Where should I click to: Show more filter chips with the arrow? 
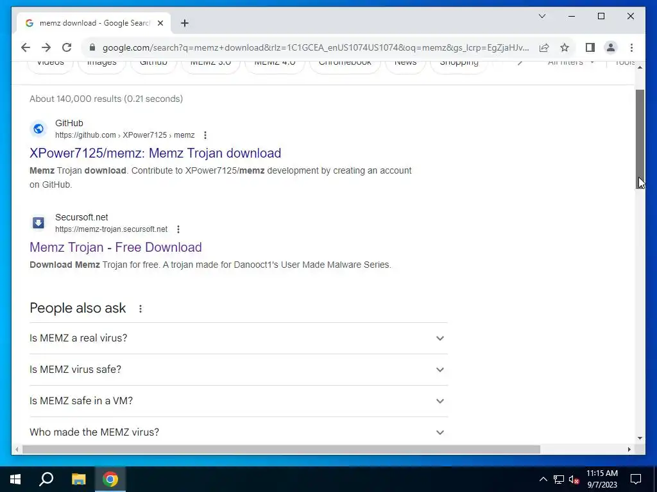(x=520, y=63)
